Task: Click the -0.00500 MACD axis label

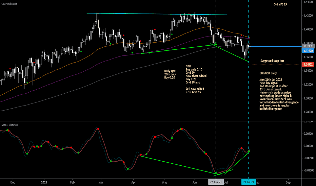Action: [x=308, y=158]
